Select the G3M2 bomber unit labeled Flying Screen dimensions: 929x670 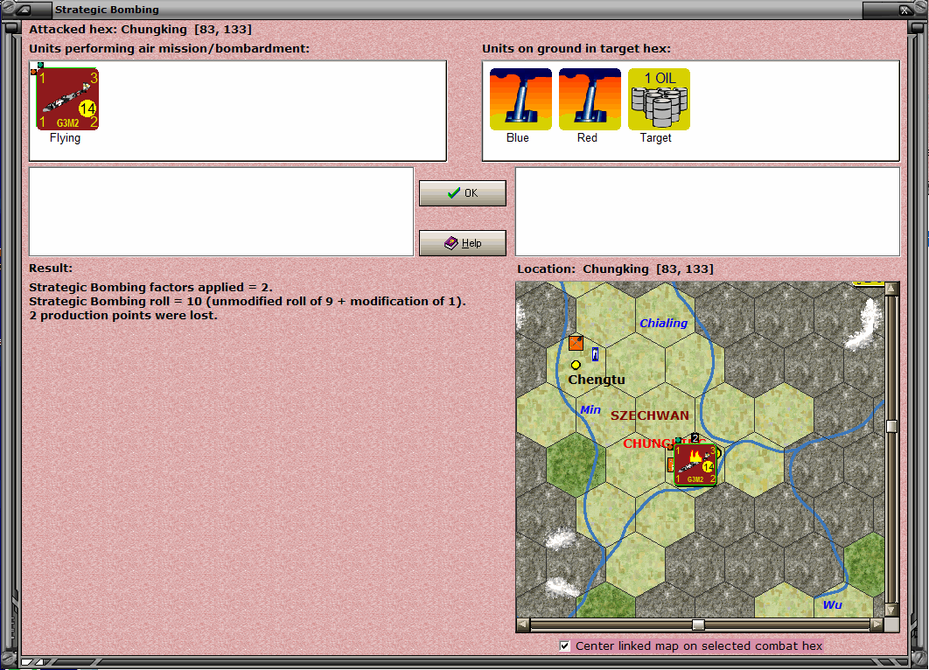(67, 99)
